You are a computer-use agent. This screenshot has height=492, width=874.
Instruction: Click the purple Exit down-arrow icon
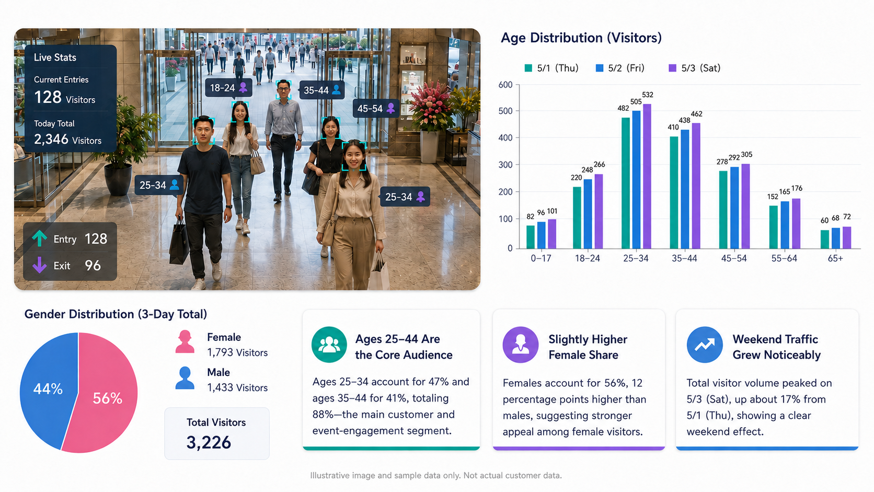pos(39,265)
